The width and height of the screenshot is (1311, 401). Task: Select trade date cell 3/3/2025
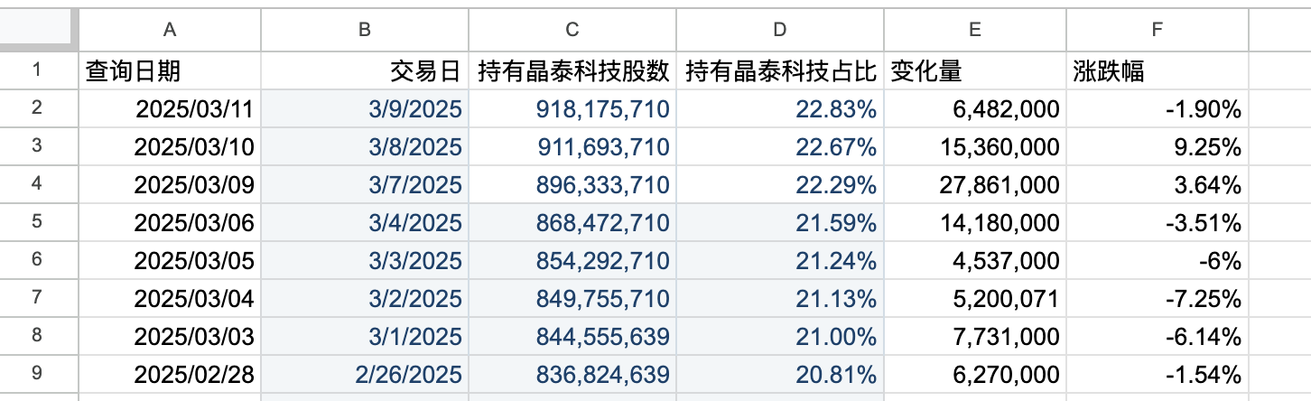364,260
